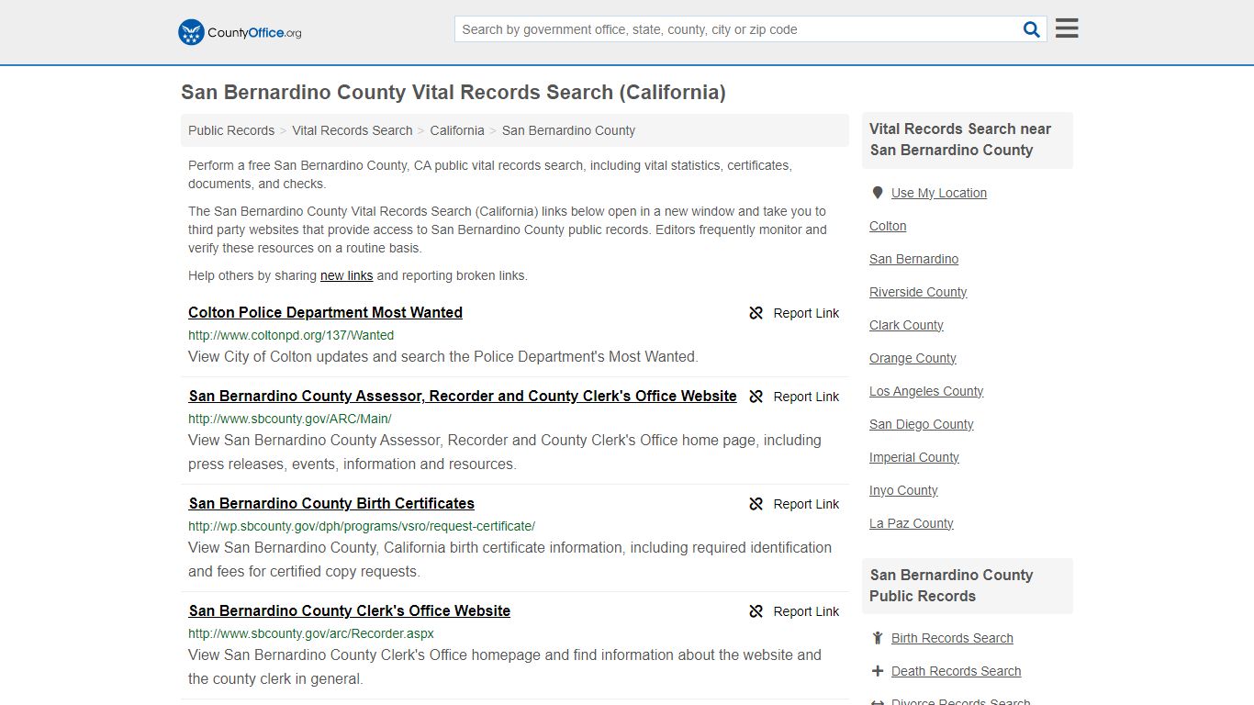This screenshot has width=1254, height=705.
Task: Click the location pin icon beside Use My Location
Action: [x=877, y=193]
